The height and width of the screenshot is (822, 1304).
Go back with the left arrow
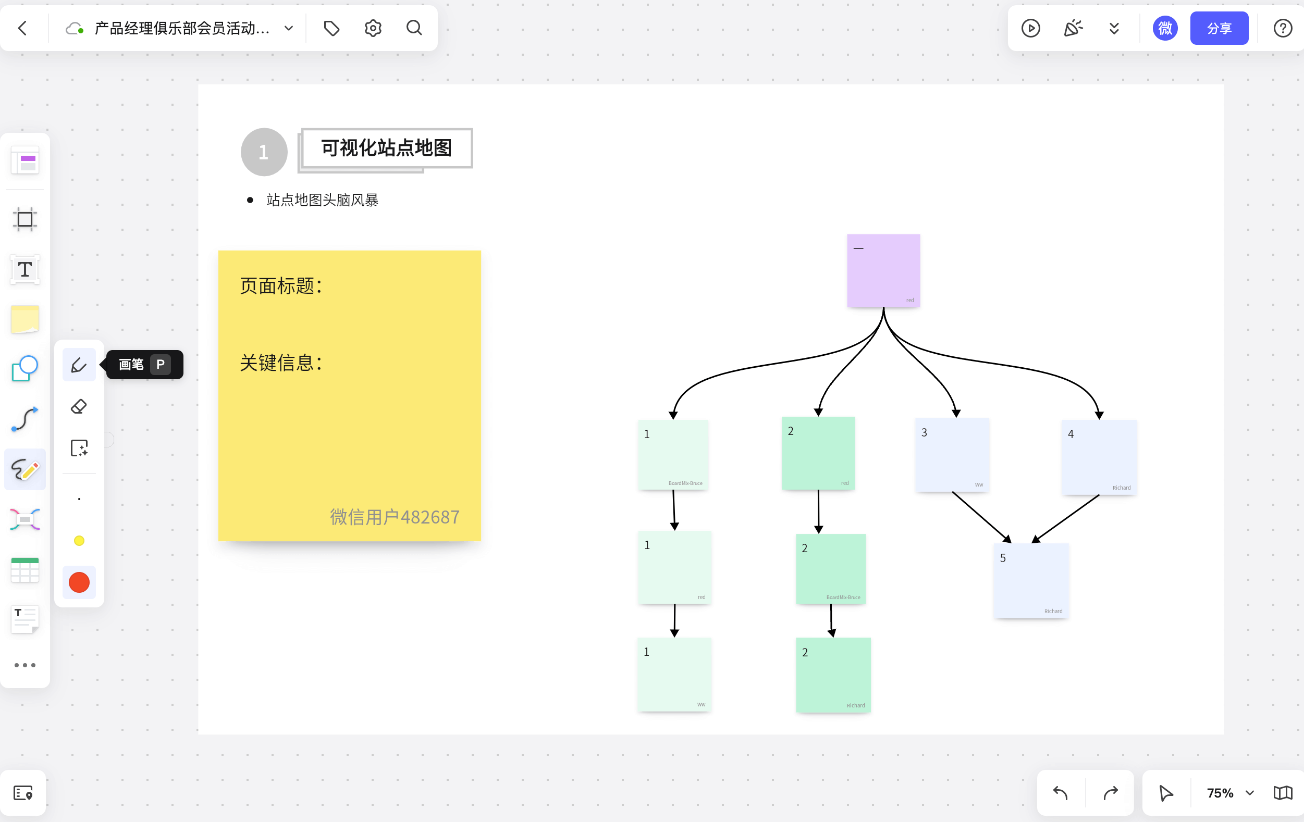pos(23,28)
